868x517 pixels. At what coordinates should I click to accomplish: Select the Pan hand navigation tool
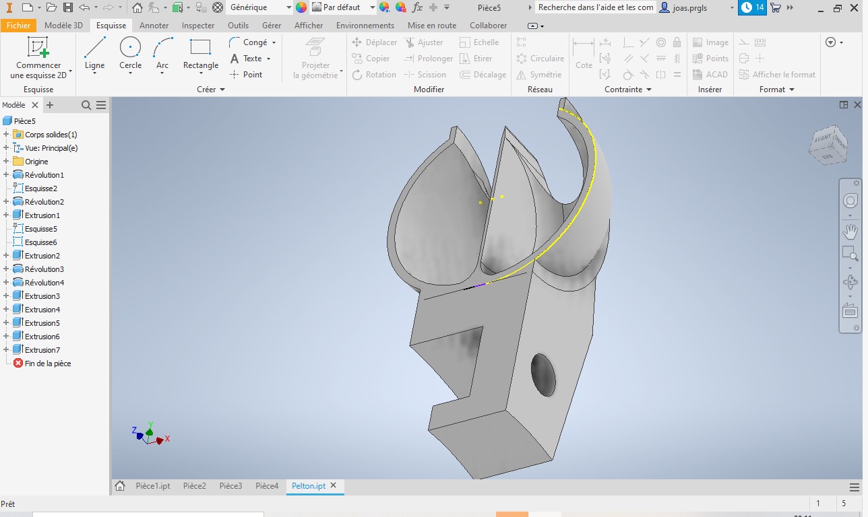[x=850, y=232]
